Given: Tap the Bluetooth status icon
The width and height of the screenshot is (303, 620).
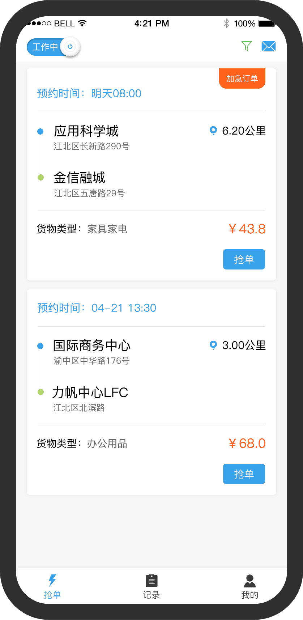Looking at the screenshot, I should pyautogui.click(x=226, y=24).
